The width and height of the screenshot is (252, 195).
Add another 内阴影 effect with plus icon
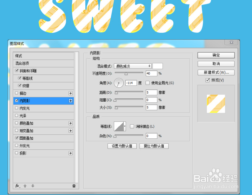(x=71, y=101)
